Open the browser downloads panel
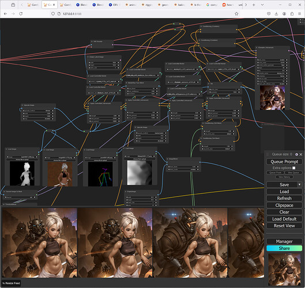 pyautogui.click(x=276, y=14)
